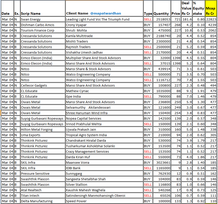
Task: Click the Ujwala Prakash Jain cell
Action: click(x=104, y=130)
